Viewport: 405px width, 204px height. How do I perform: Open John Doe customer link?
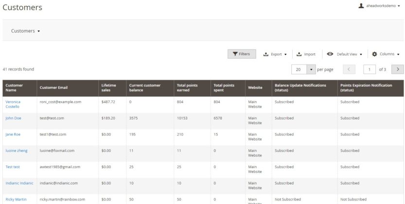(13, 118)
